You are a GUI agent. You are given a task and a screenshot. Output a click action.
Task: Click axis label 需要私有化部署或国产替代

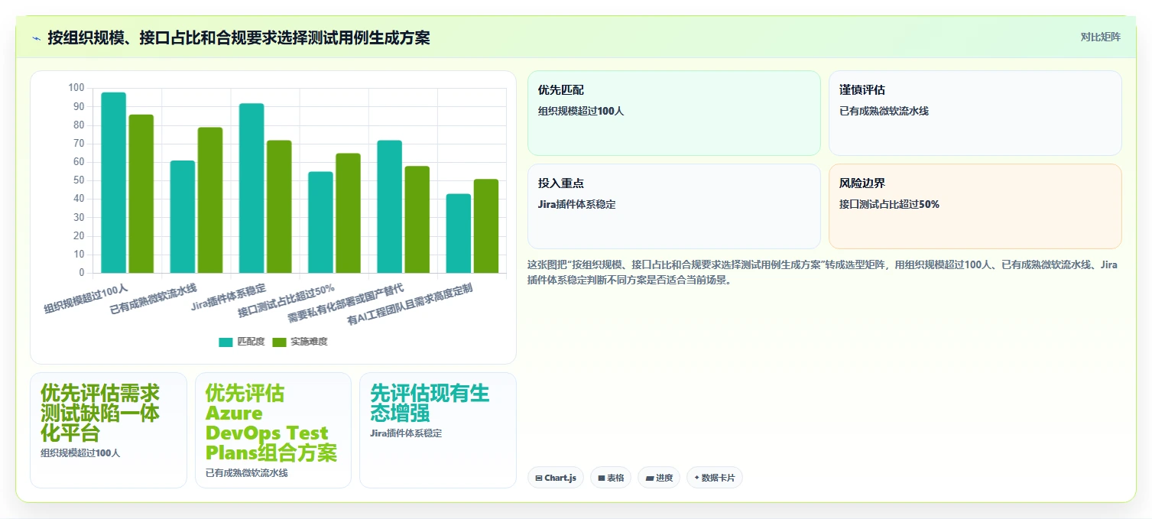346,303
